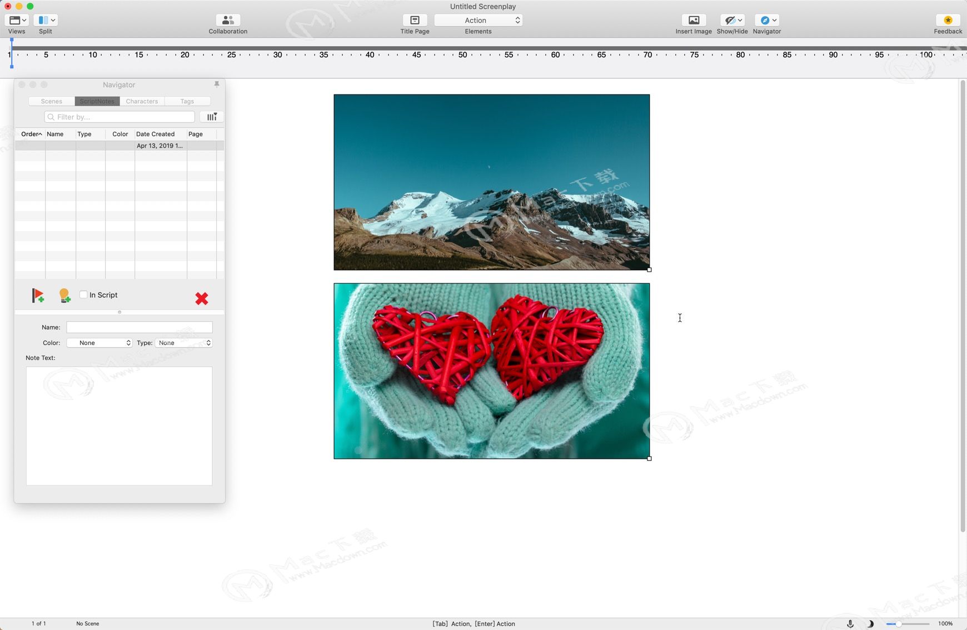Switch to the ScriptNotes tab
The width and height of the screenshot is (967, 630).
click(x=97, y=101)
